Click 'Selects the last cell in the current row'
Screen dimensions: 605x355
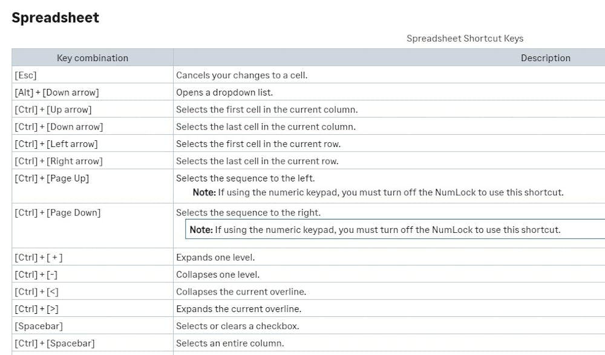pos(257,161)
